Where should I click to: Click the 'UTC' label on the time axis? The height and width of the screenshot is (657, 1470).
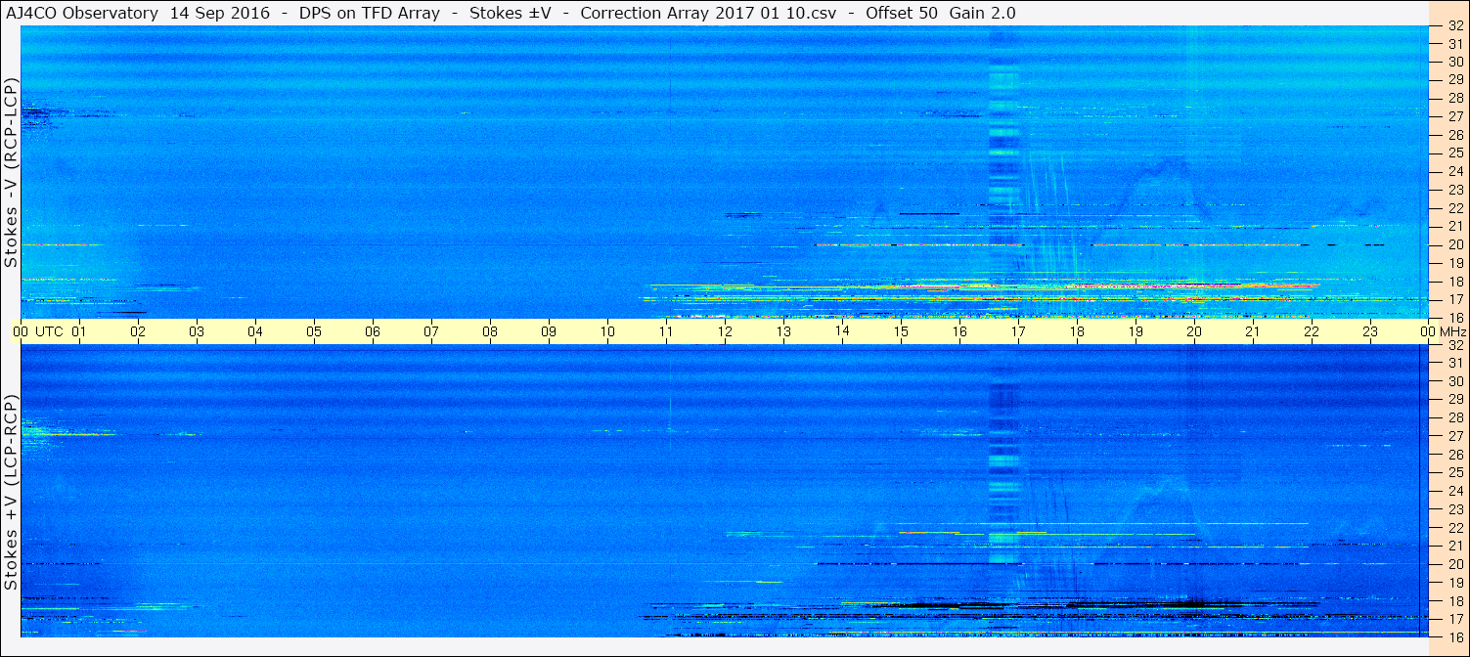[50, 331]
